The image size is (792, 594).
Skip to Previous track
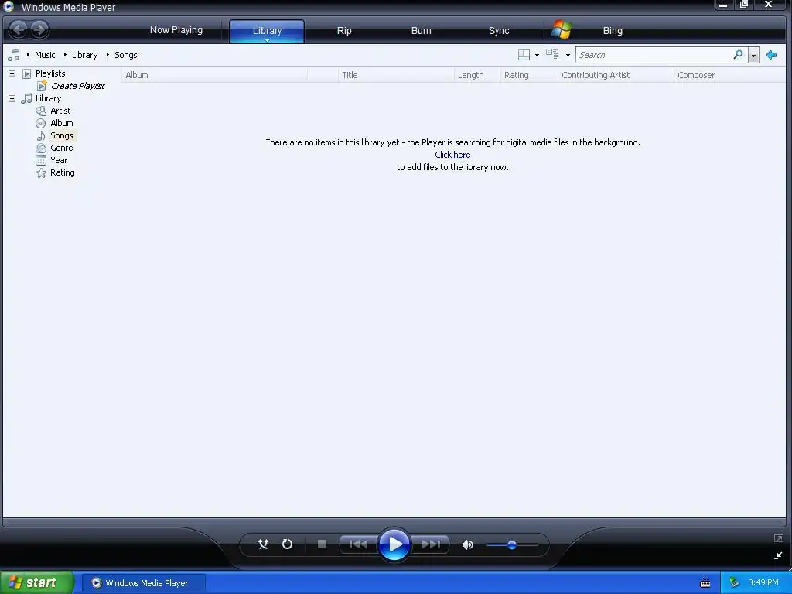click(358, 544)
